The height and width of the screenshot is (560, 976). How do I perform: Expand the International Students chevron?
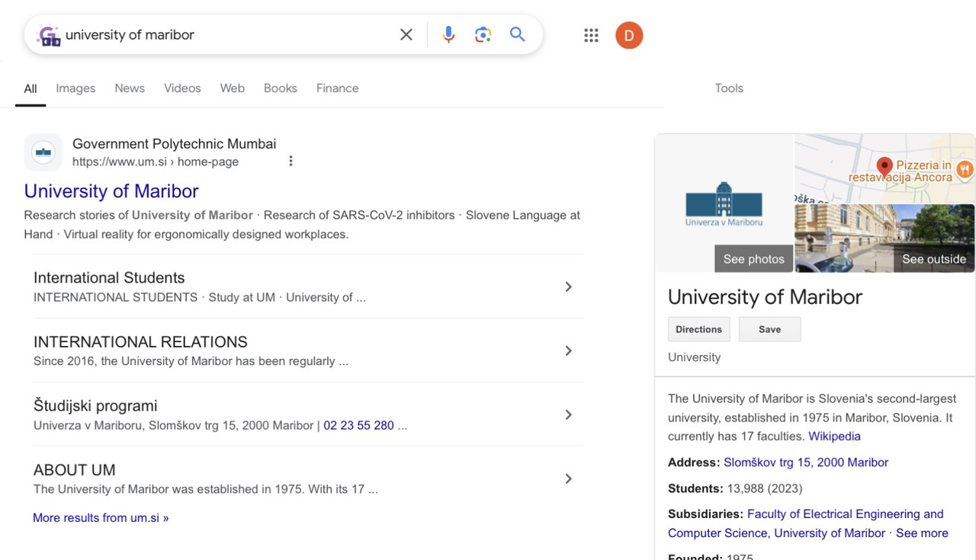tap(568, 286)
